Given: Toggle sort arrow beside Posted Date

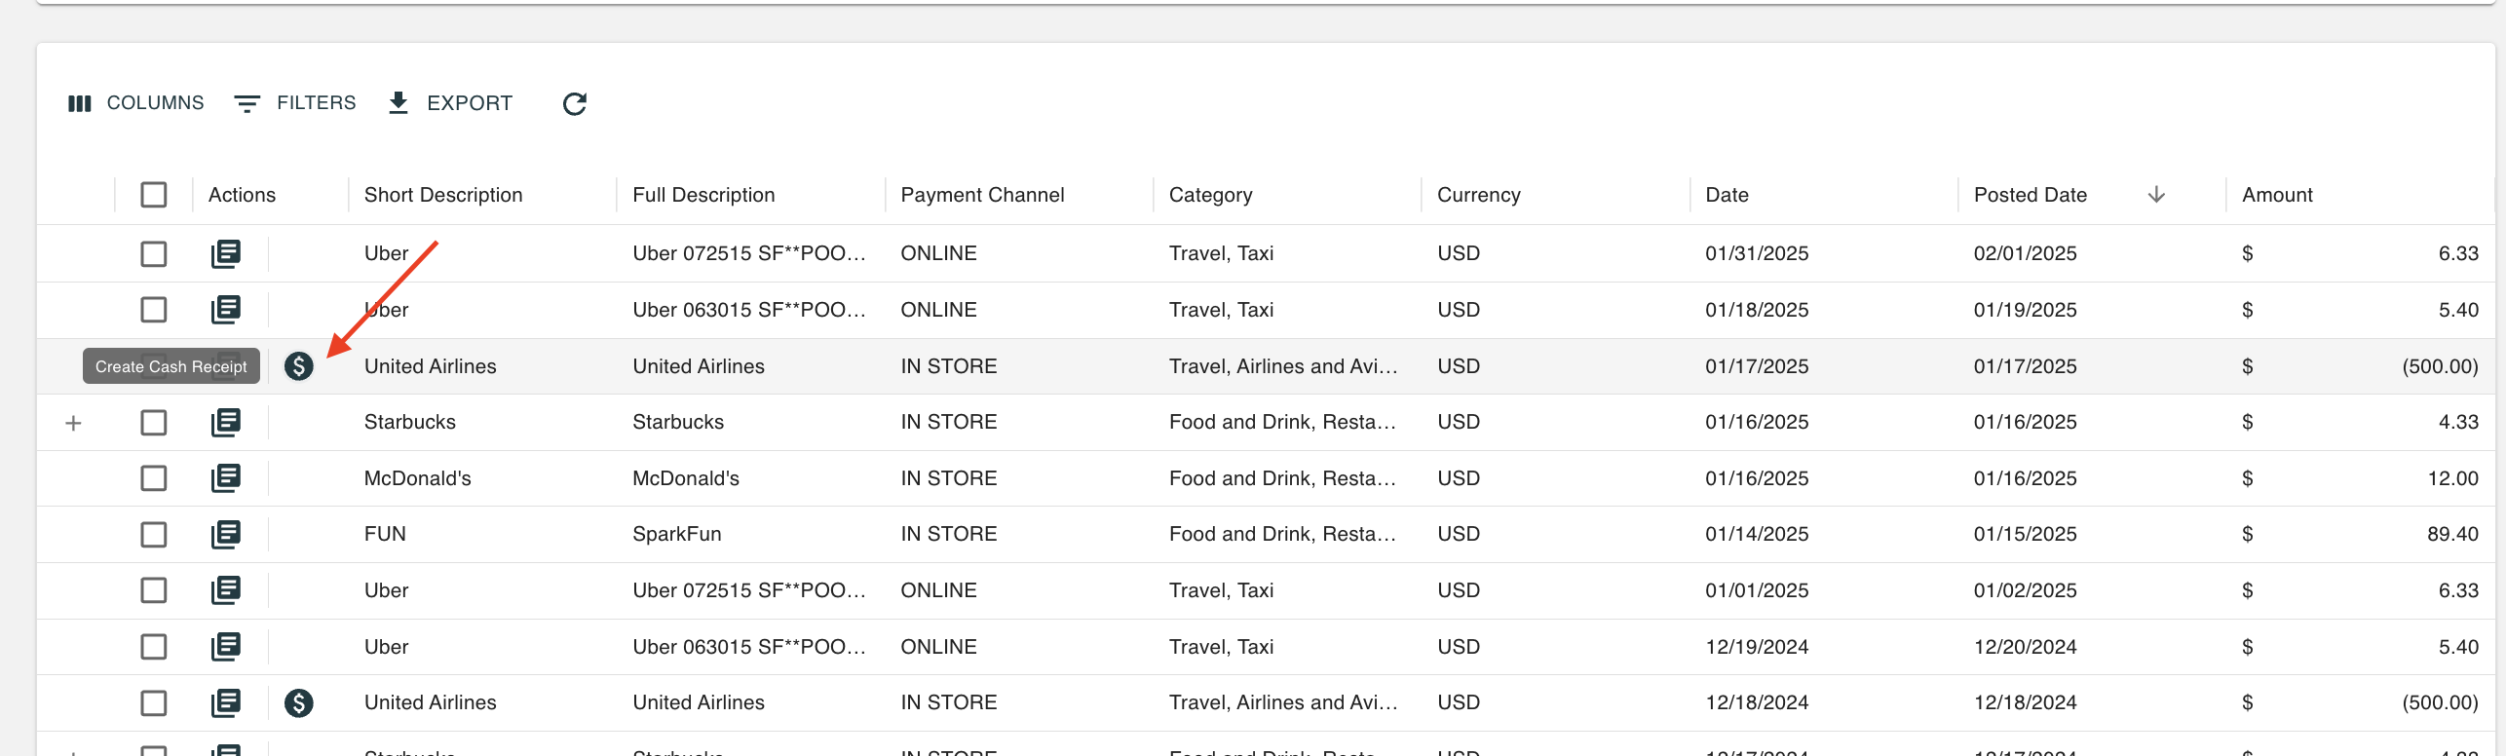Looking at the screenshot, I should [2156, 195].
